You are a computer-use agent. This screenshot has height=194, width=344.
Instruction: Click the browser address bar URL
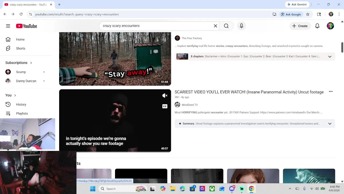pyautogui.click(x=77, y=14)
